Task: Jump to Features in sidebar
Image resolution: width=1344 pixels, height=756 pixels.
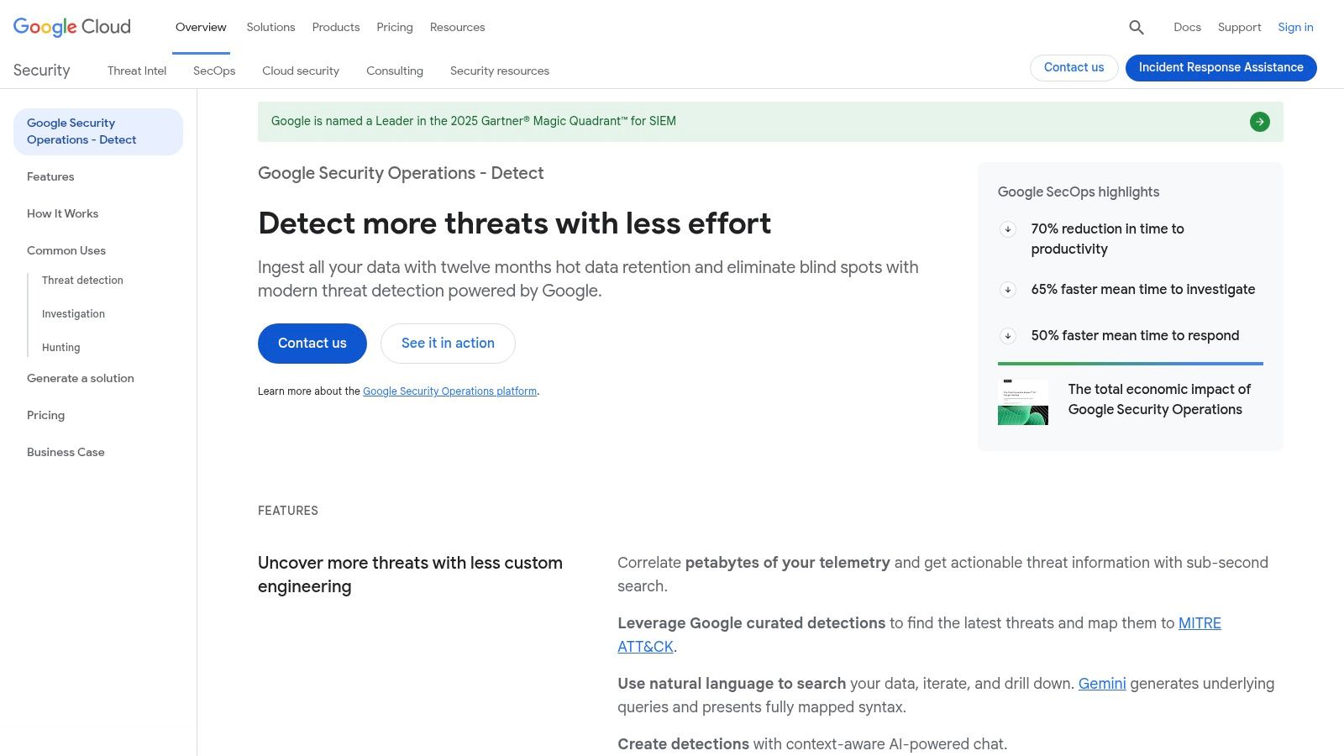Action: 50,176
